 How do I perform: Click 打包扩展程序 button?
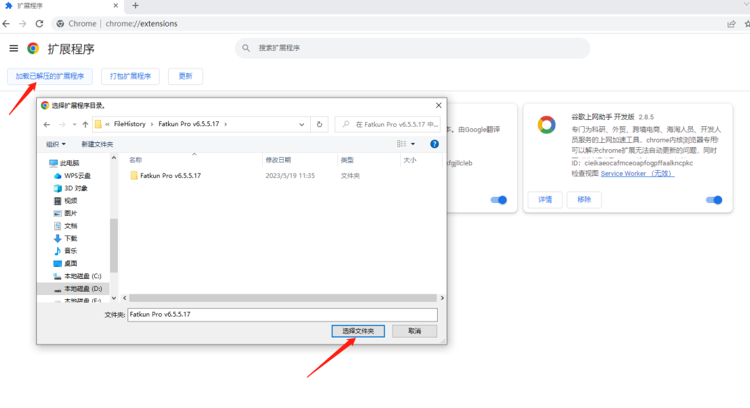[x=130, y=76]
